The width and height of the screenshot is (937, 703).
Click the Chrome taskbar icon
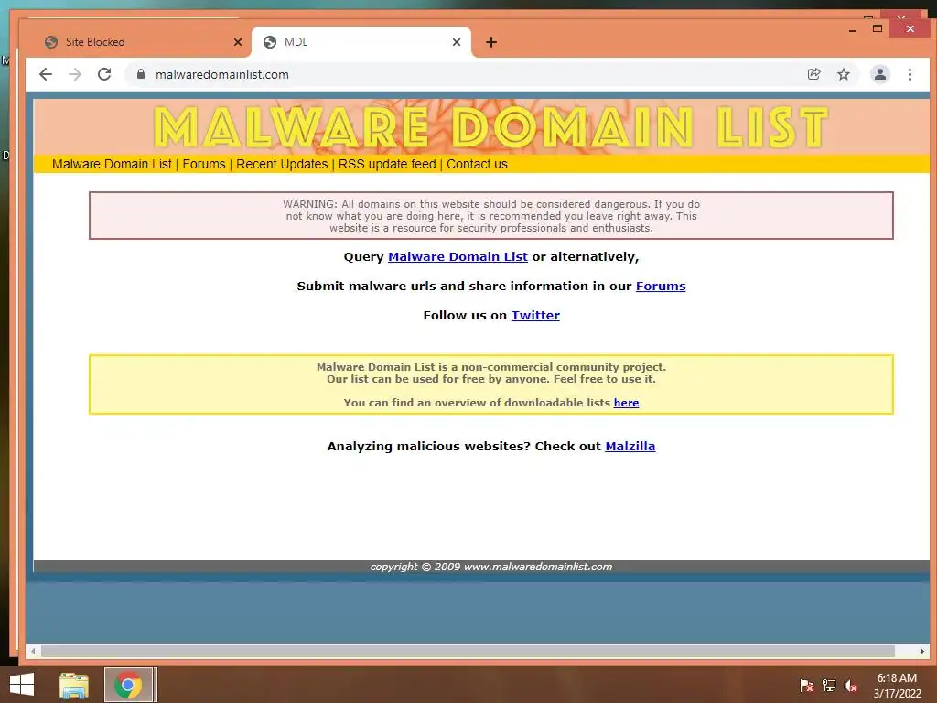128,685
